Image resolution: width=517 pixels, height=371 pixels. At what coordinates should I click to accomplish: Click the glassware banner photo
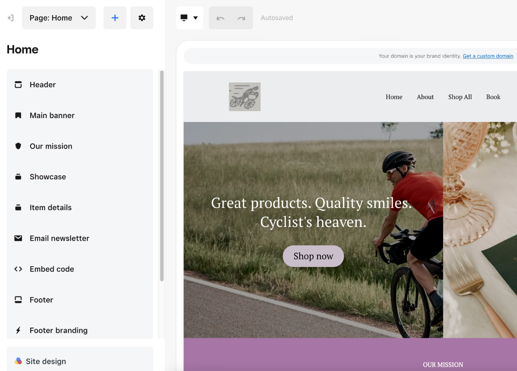pyautogui.click(x=480, y=230)
